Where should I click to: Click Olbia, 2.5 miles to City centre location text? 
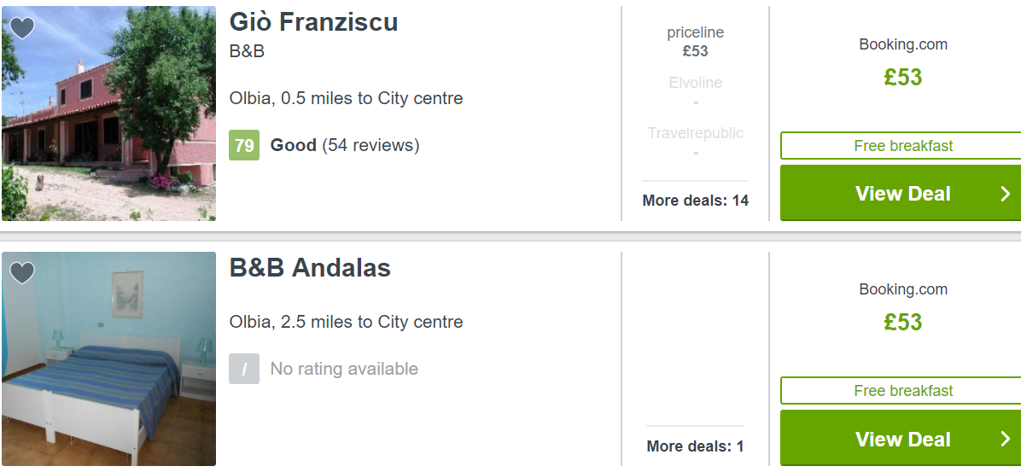(346, 323)
